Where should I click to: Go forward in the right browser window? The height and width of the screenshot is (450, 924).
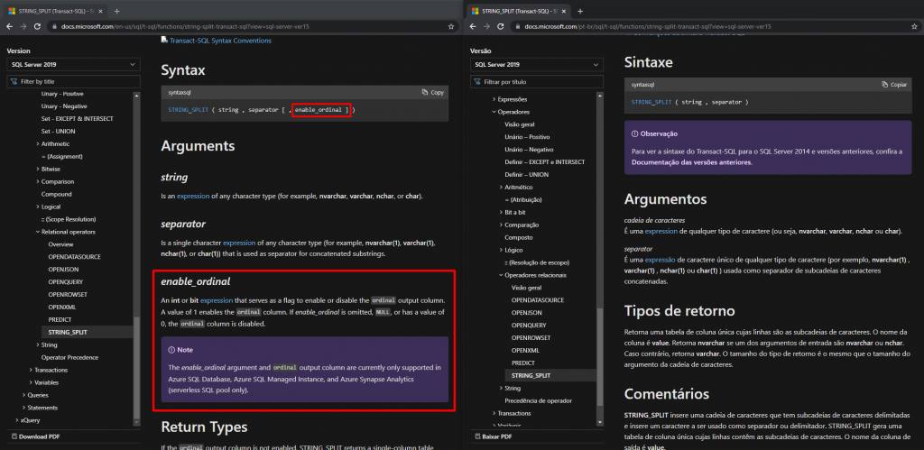point(486,26)
